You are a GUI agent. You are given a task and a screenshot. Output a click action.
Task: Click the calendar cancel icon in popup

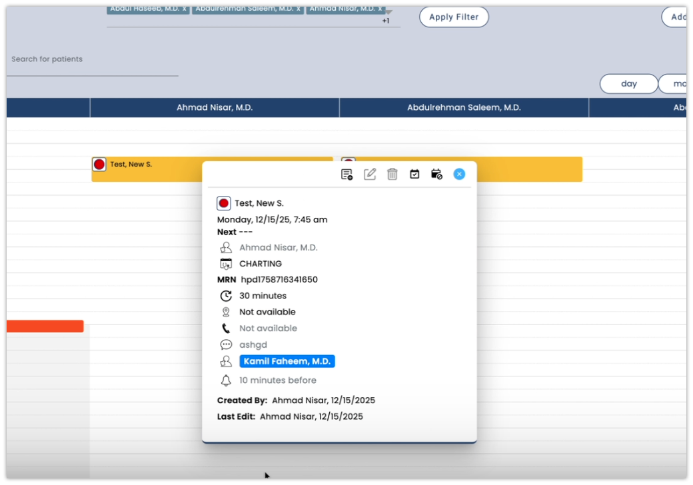436,174
